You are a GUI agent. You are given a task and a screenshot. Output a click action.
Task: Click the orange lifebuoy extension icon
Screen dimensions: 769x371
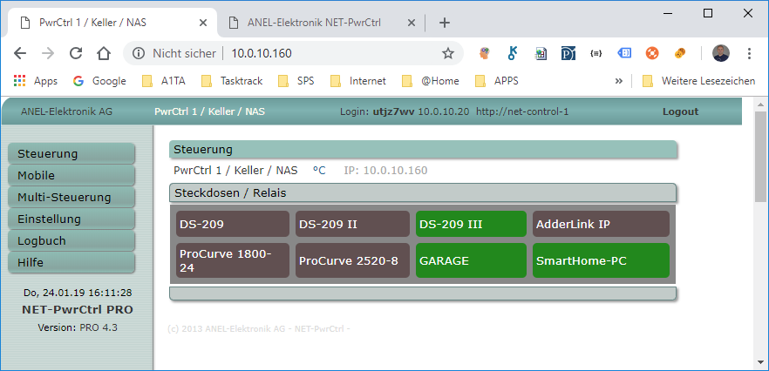(x=652, y=53)
